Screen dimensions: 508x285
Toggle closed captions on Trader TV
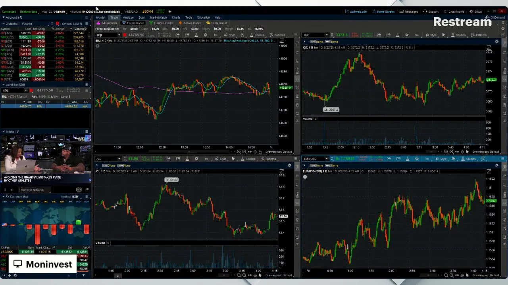pos(79,190)
